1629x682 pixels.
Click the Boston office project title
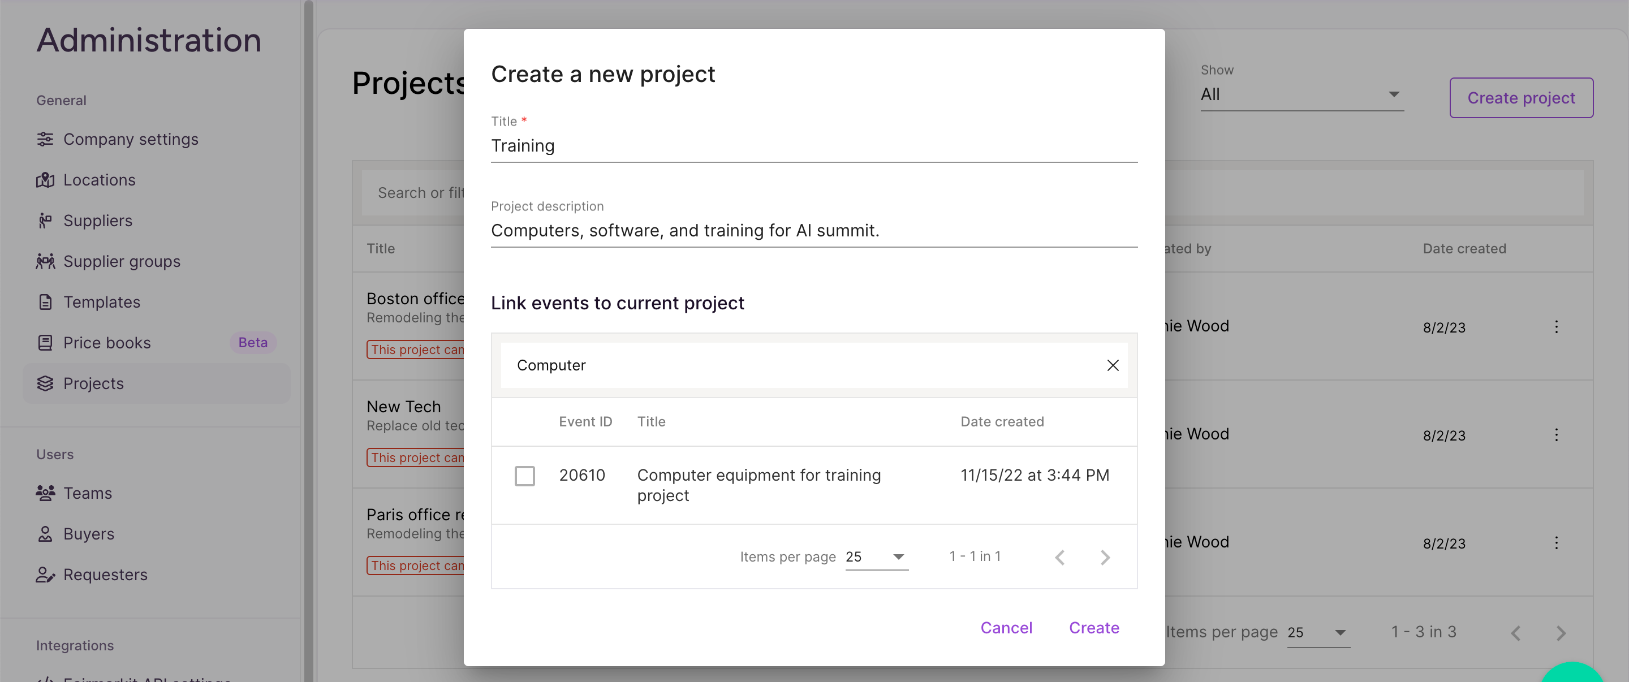click(x=416, y=299)
